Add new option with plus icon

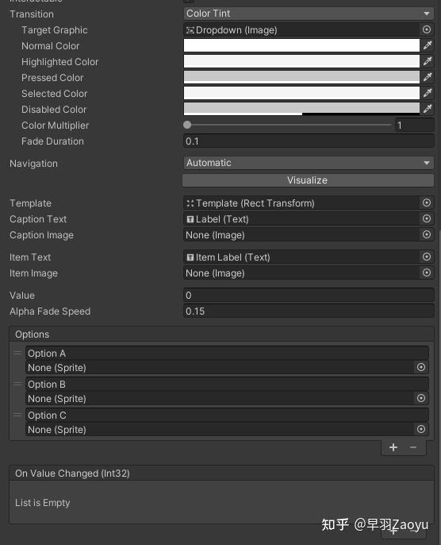pyautogui.click(x=393, y=447)
